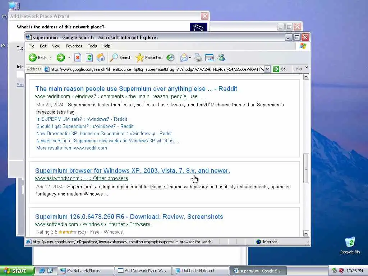Click the 12:23 PM clock in tray
The height and width of the screenshot is (276, 368).
[354, 271]
